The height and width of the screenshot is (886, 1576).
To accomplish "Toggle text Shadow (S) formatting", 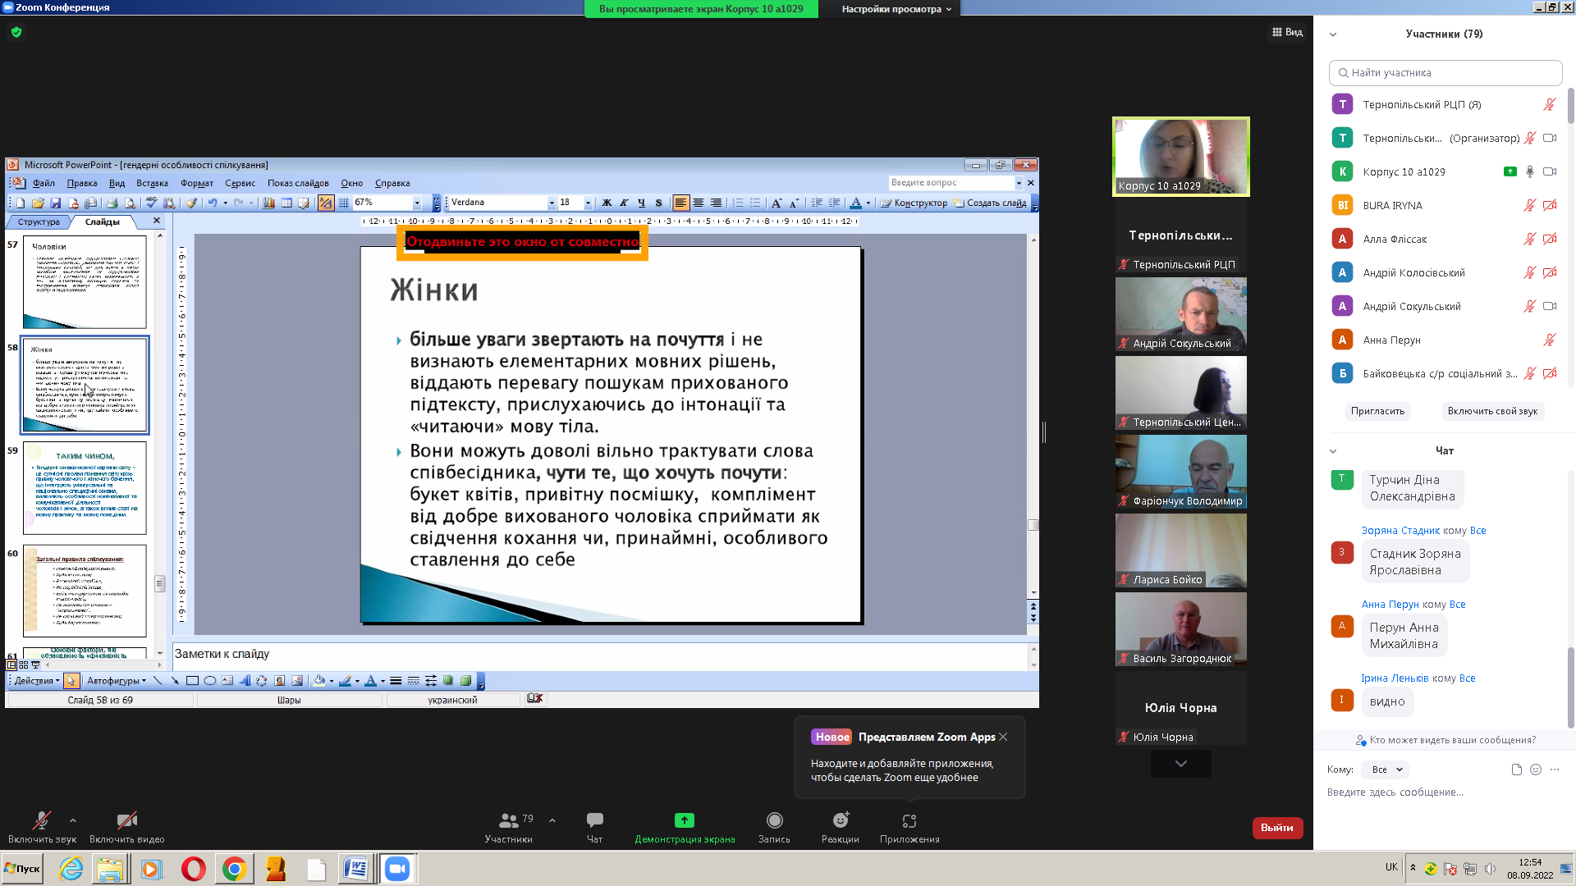I will 658,203.
